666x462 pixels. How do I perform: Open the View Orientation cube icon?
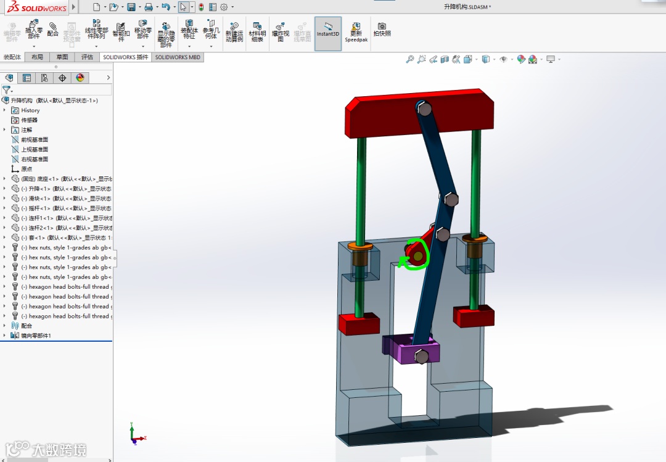coord(467,59)
